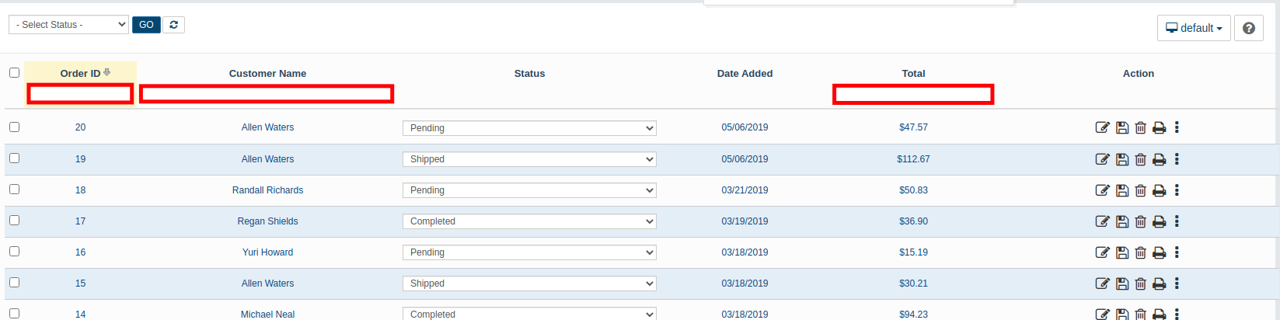The height and width of the screenshot is (320, 1280).
Task: Sort by the Order ID column header
Action: pyautogui.click(x=80, y=73)
